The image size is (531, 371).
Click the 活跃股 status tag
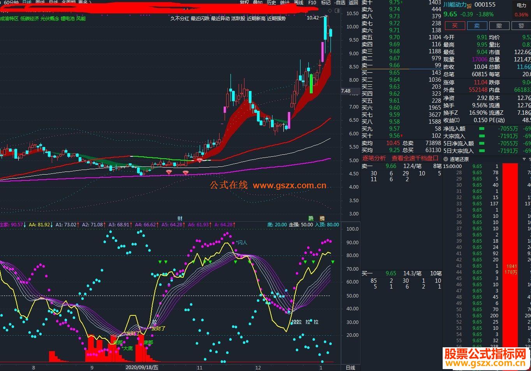(x=238, y=18)
